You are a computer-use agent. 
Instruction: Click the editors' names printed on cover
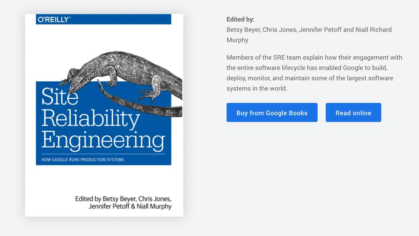[123, 203]
